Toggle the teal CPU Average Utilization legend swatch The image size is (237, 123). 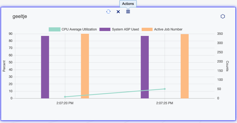[x=54, y=29]
